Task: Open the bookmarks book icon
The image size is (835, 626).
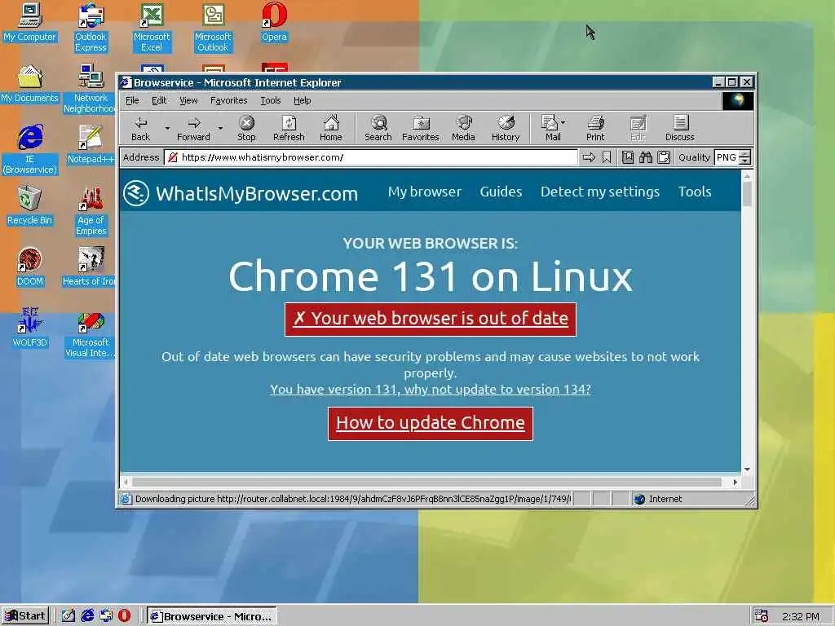Action: point(628,157)
